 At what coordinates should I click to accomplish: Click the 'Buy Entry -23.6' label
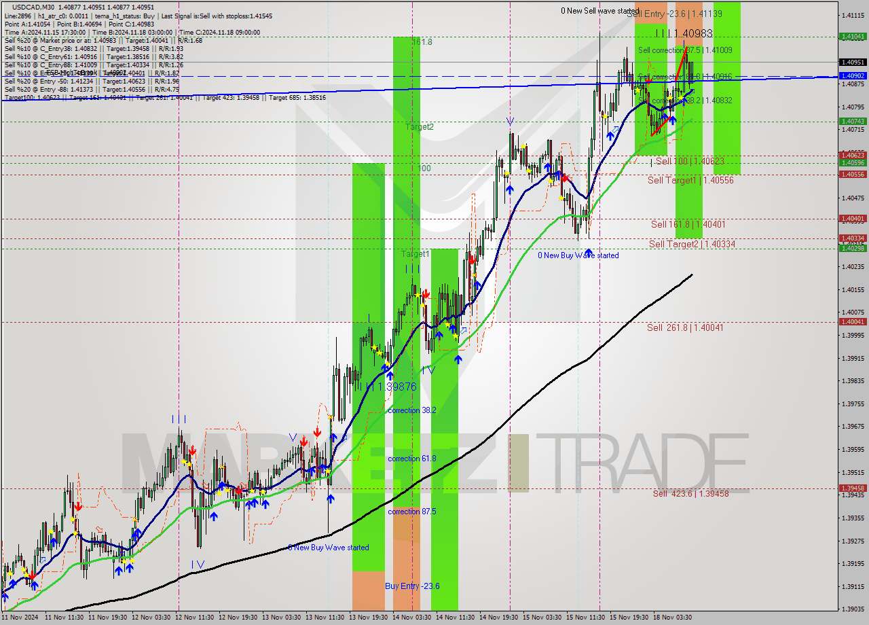tap(412, 586)
